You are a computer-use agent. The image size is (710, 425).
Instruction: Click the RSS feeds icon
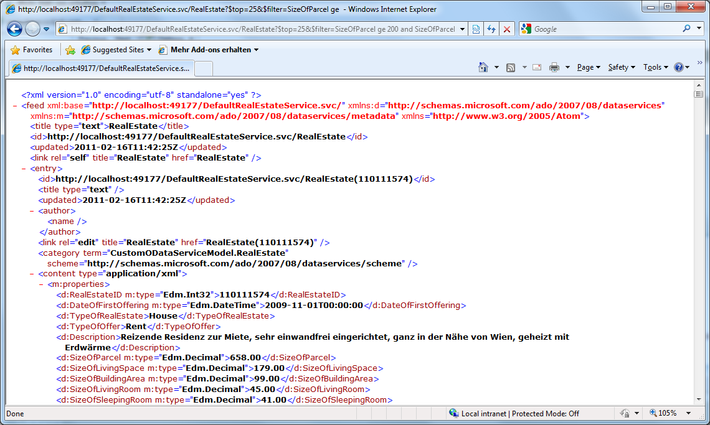(511, 67)
